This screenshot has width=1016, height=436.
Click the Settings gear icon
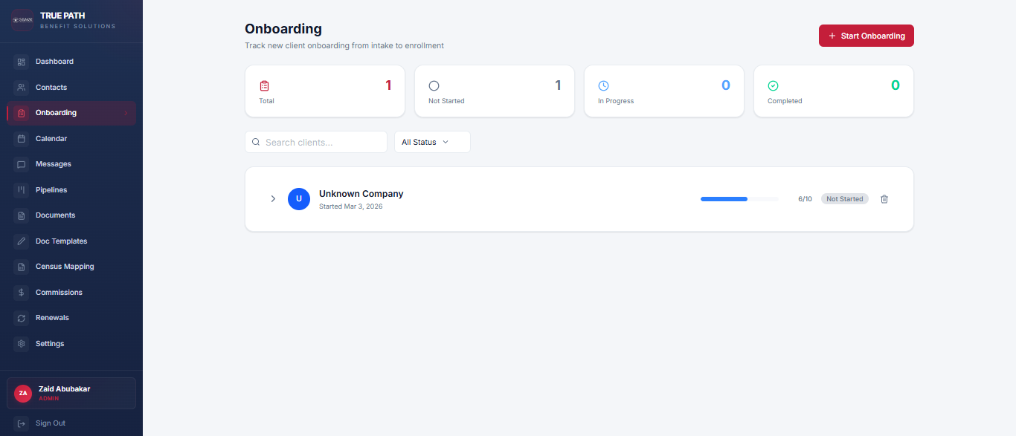[x=22, y=344]
